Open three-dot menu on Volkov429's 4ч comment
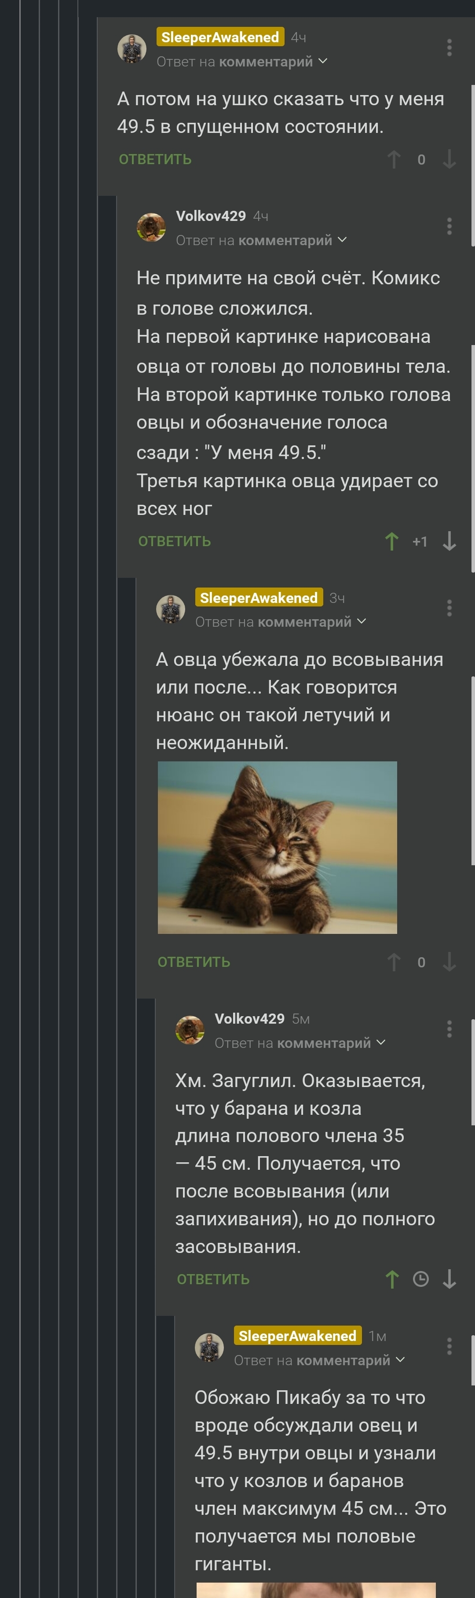The image size is (475, 1598). (449, 226)
